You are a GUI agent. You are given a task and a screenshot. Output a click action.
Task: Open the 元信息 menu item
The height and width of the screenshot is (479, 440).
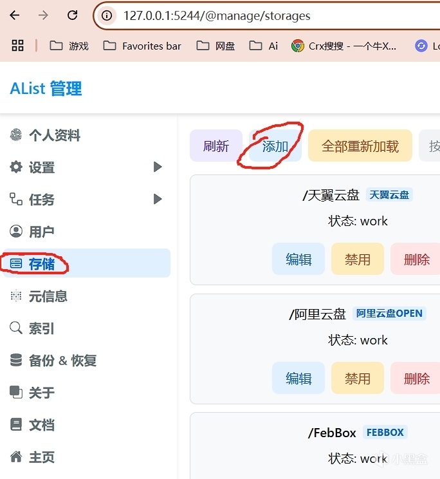tap(48, 296)
